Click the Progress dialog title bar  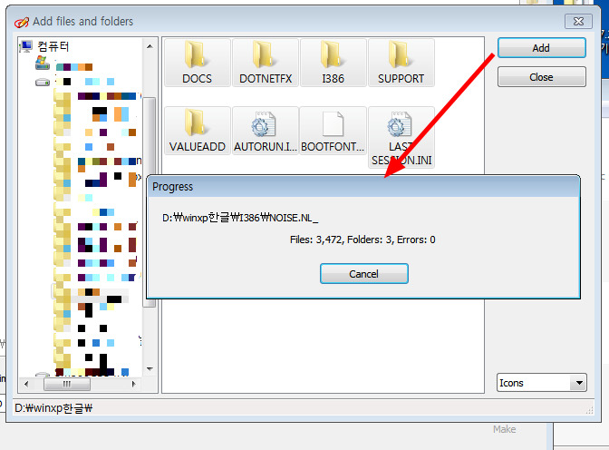coord(362,186)
